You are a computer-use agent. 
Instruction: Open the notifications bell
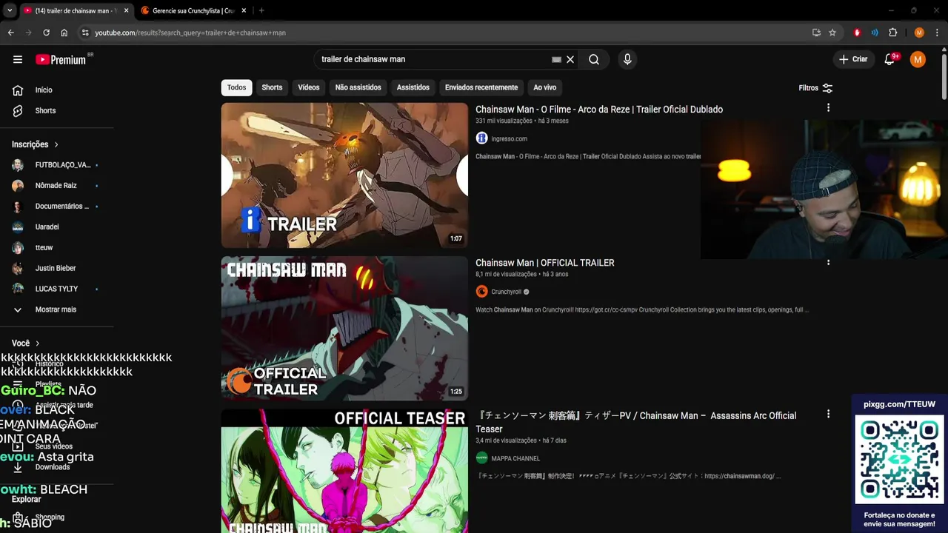tap(889, 59)
